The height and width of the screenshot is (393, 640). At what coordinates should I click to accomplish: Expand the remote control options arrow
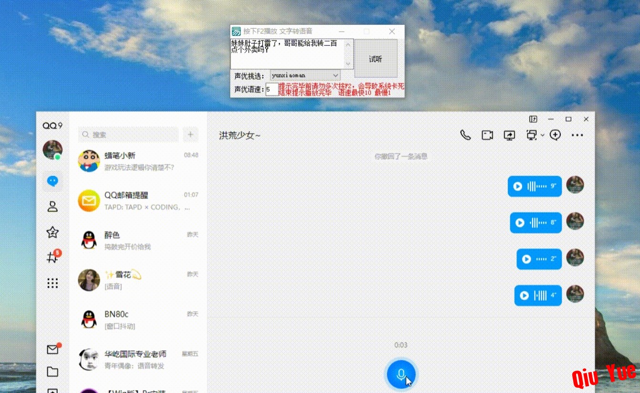coord(542,136)
